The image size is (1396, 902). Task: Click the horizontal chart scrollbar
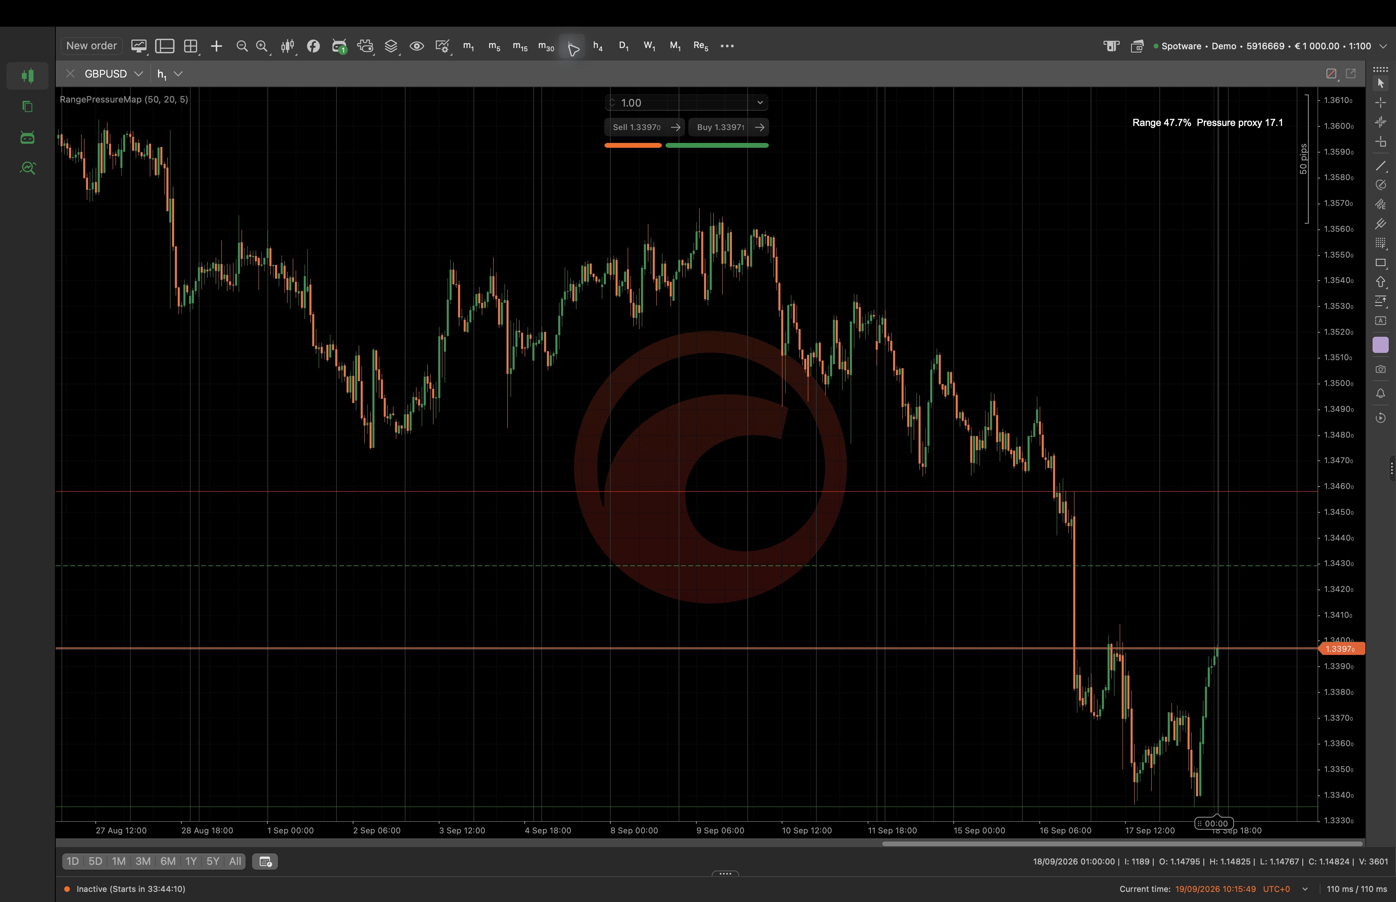click(1122, 843)
